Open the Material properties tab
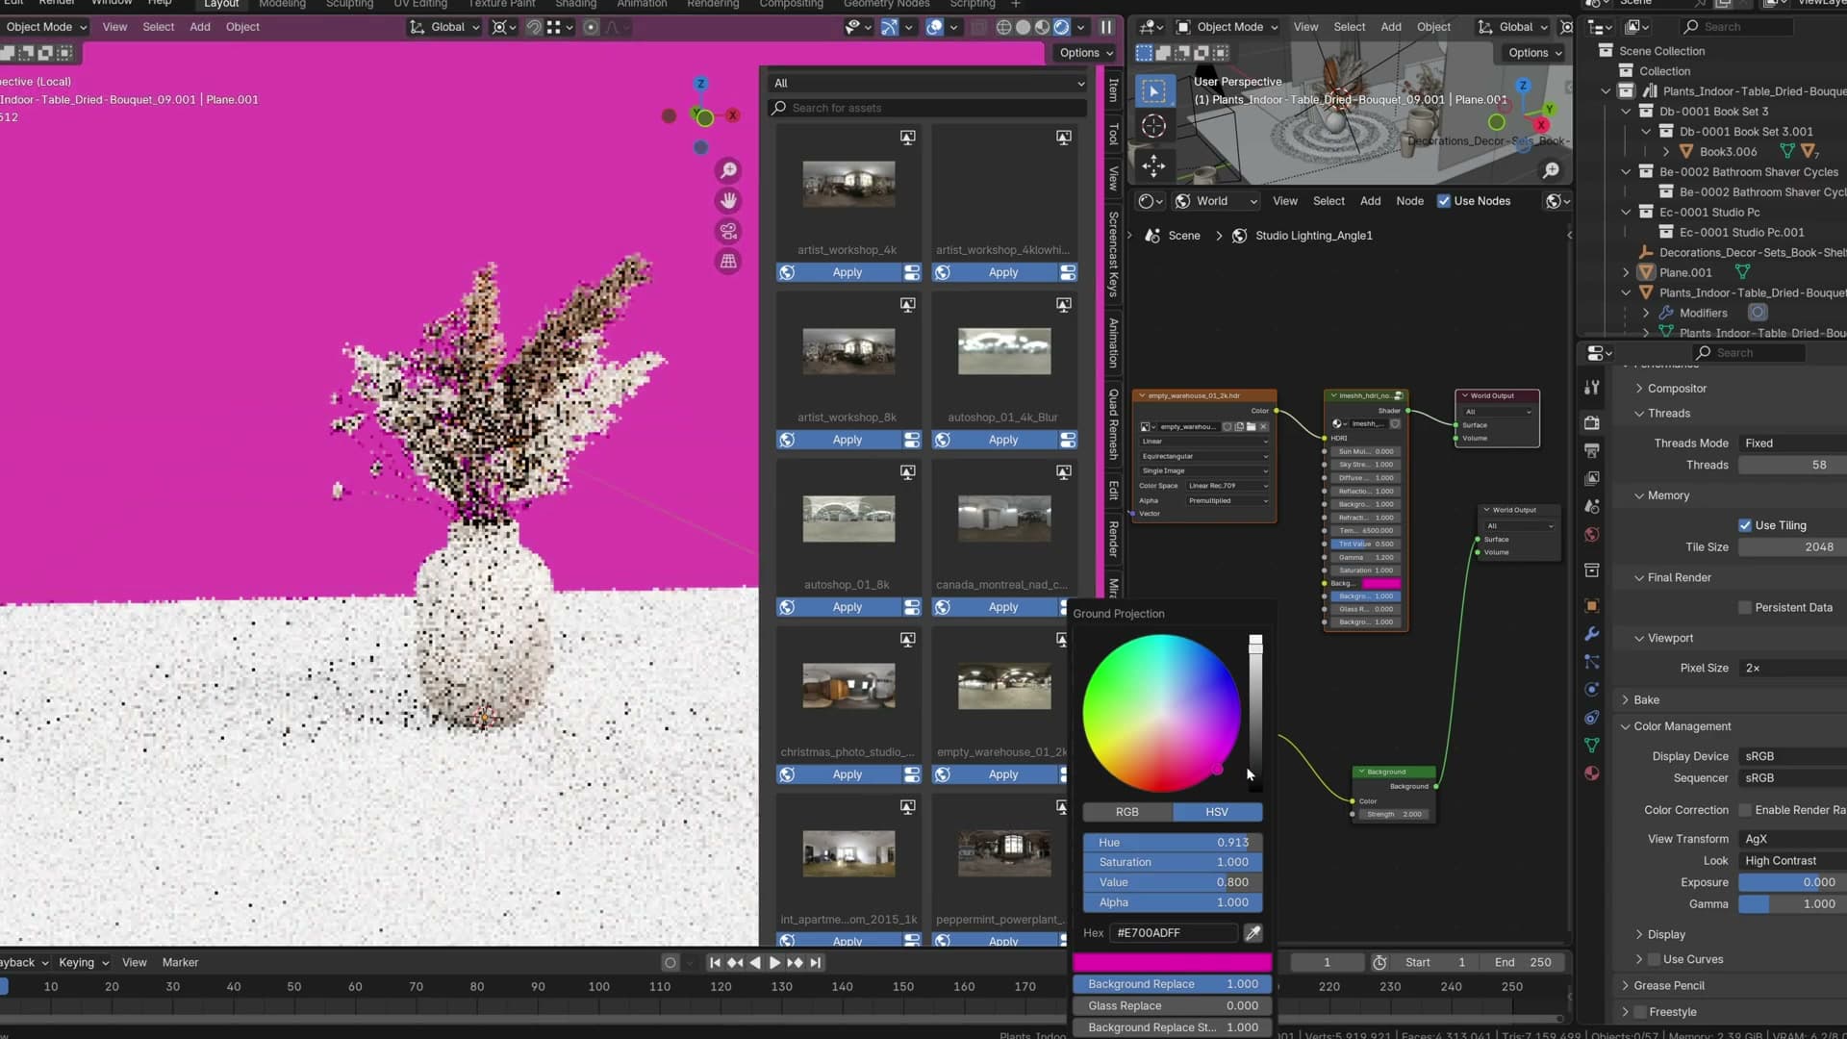1847x1039 pixels. 1592,773
